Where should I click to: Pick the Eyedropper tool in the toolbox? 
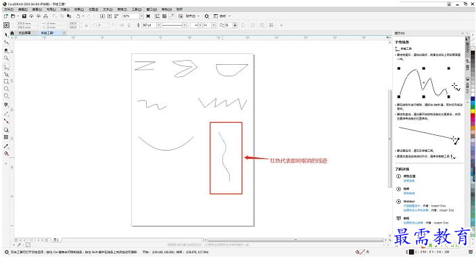click(x=6, y=146)
